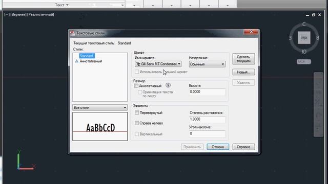Toggle the Перевернутый effect checkbox
The width and height of the screenshot is (328, 184).
click(x=137, y=112)
